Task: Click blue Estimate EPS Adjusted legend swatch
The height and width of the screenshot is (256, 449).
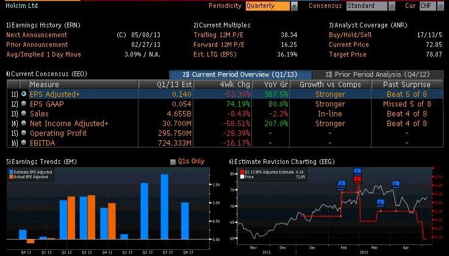Action: click(11, 172)
